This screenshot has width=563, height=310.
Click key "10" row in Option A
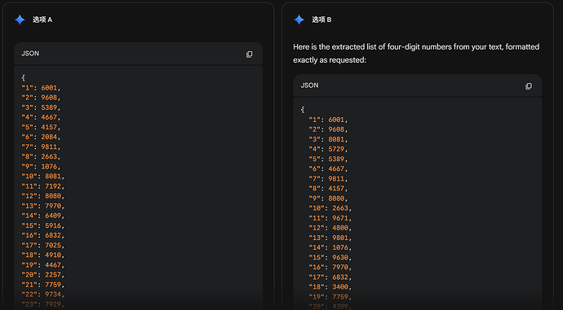[43, 177]
